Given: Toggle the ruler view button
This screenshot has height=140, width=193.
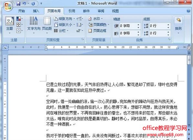Looking at the screenshot, I should coord(189,48).
